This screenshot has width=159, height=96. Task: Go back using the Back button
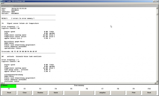(149, 93)
